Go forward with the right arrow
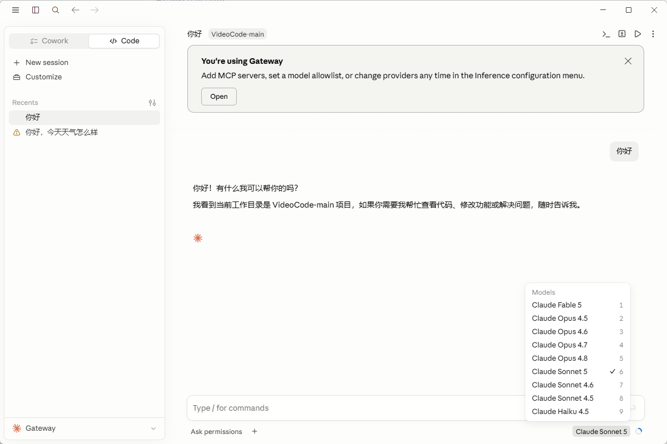The height and width of the screenshot is (444, 667). (94, 10)
